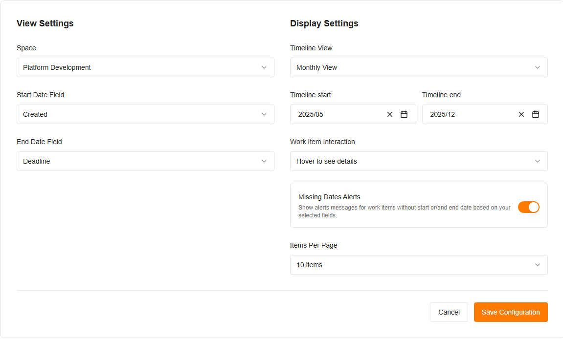This screenshot has height=339, width=563.
Task: Click the Save Configuration button
Action: tap(511, 312)
